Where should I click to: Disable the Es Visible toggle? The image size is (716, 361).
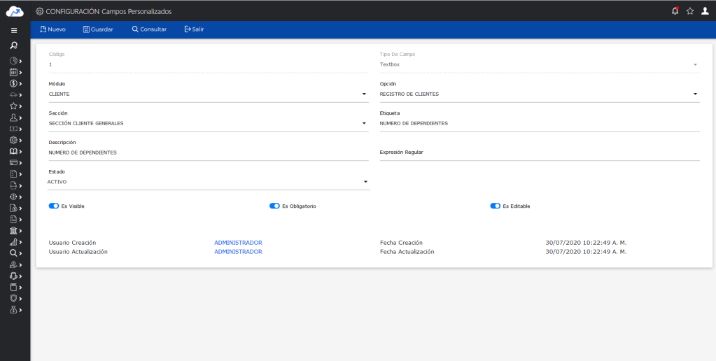[x=54, y=206]
